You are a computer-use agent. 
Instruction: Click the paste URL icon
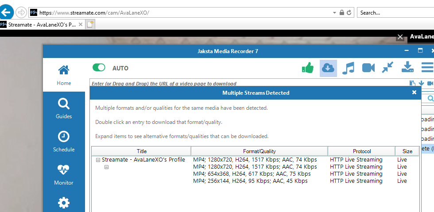click(412, 83)
